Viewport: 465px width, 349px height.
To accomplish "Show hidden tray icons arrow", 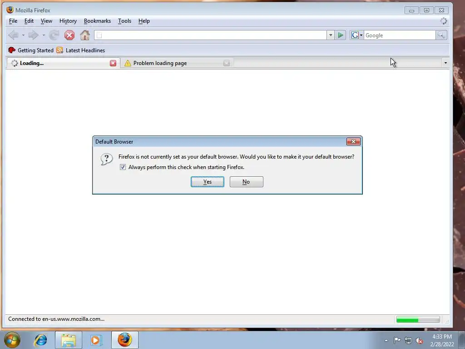I will point(386,340).
